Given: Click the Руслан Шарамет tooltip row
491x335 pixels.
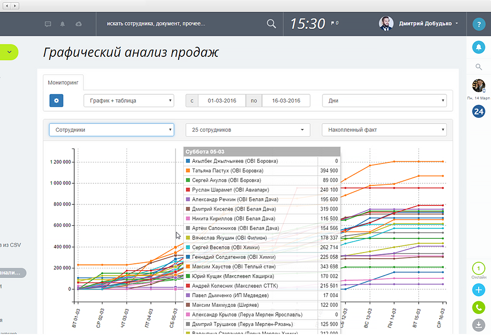Looking at the screenshot, I should 262,190.
